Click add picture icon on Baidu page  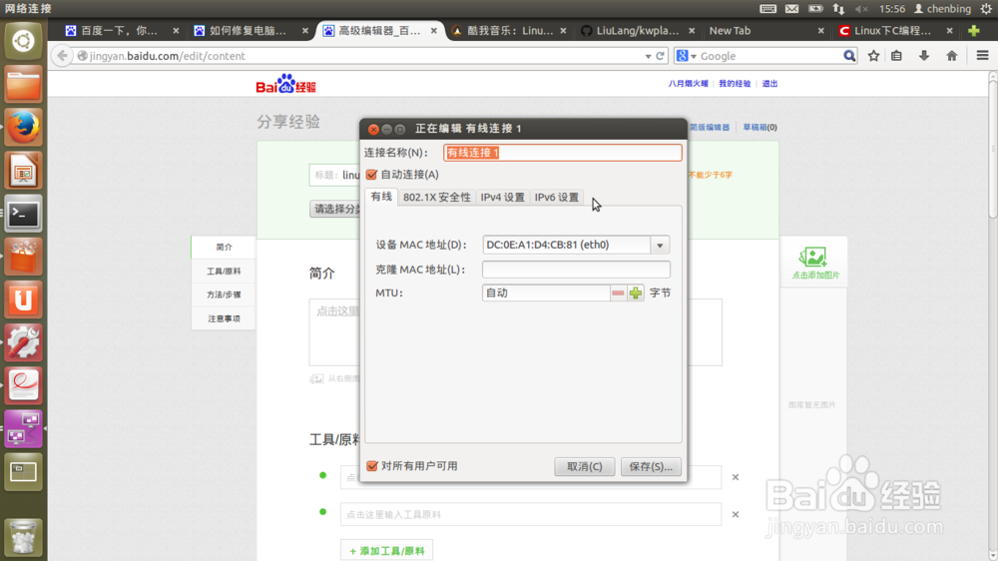point(815,263)
